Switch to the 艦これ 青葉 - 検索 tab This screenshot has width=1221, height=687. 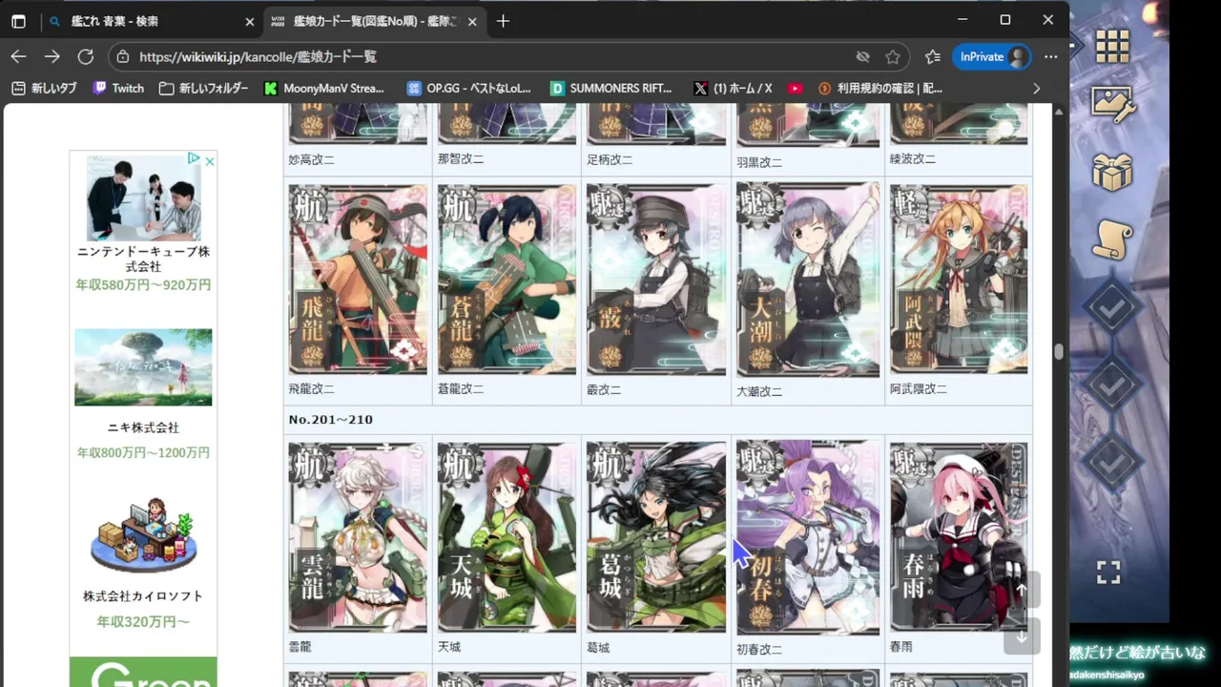(x=151, y=21)
